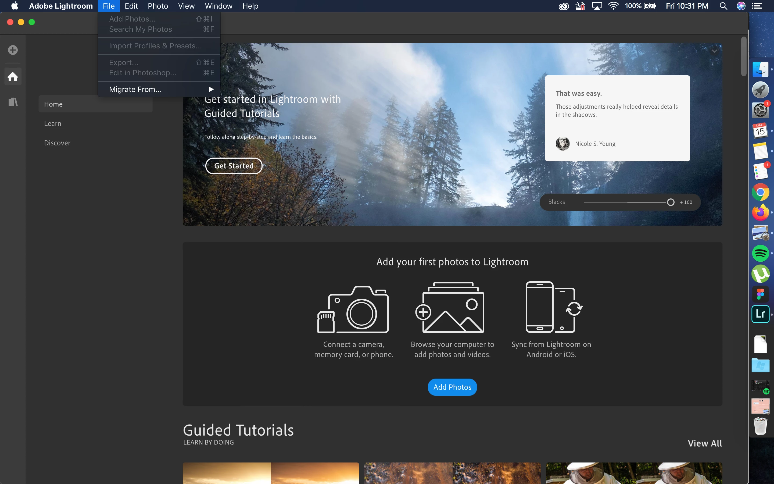Click the blue Add Photos button
Viewport: 774px width, 484px height.
(452, 387)
